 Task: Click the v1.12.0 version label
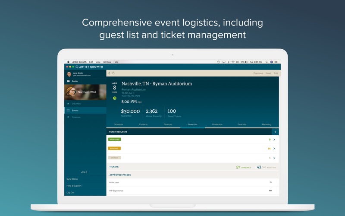click(x=84, y=172)
